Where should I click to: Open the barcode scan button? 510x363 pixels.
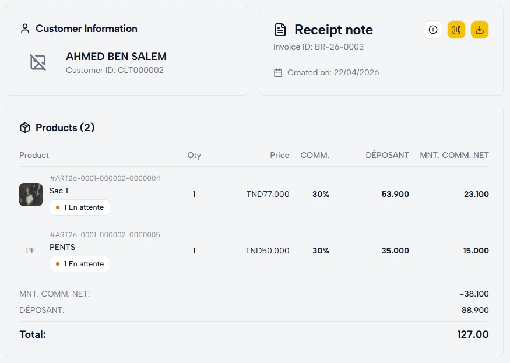coord(456,30)
